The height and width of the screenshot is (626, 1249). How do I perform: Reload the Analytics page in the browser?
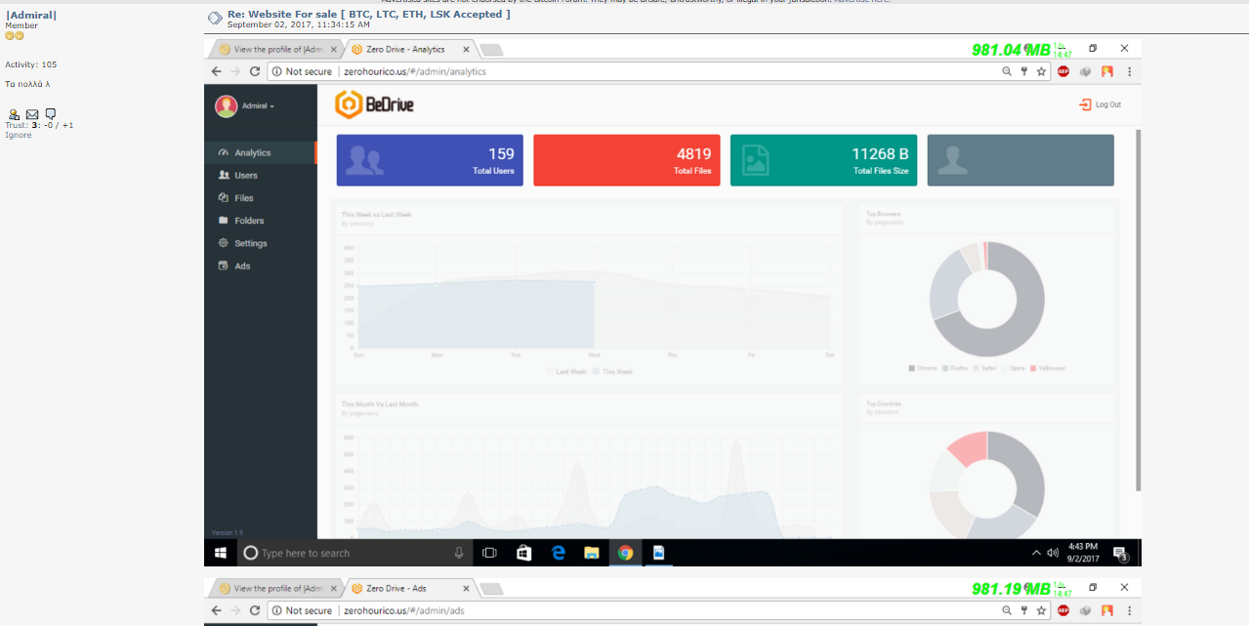pyautogui.click(x=255, y=71)
